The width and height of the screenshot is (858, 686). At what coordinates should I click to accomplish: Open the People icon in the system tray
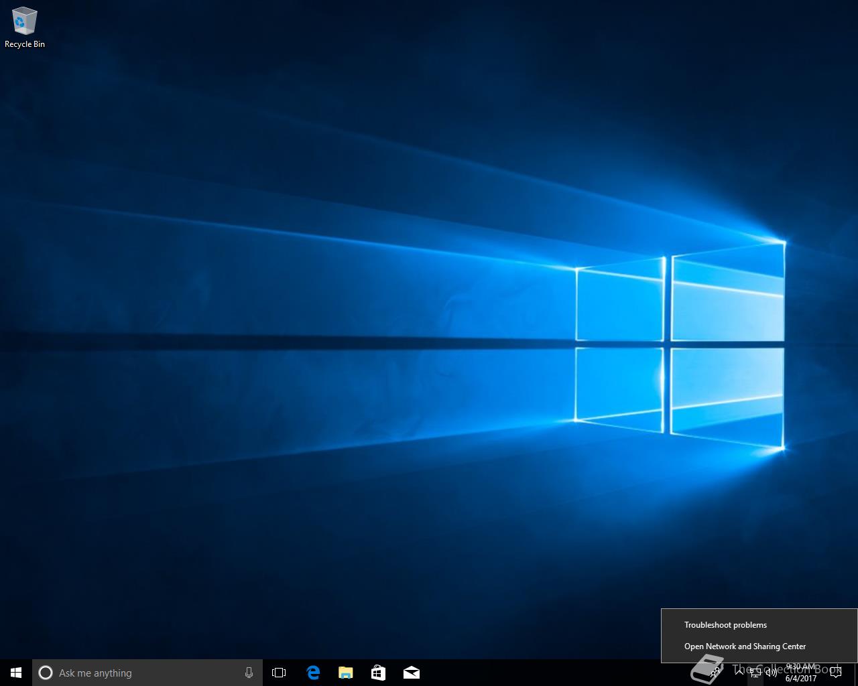pyautogui.click(x=715, y=673)
